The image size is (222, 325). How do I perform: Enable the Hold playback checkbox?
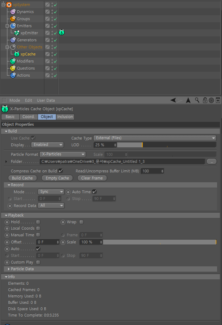(38, 222)
